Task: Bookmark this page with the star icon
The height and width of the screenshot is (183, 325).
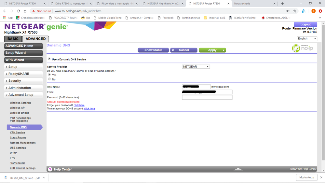Action: coord(295,11)
